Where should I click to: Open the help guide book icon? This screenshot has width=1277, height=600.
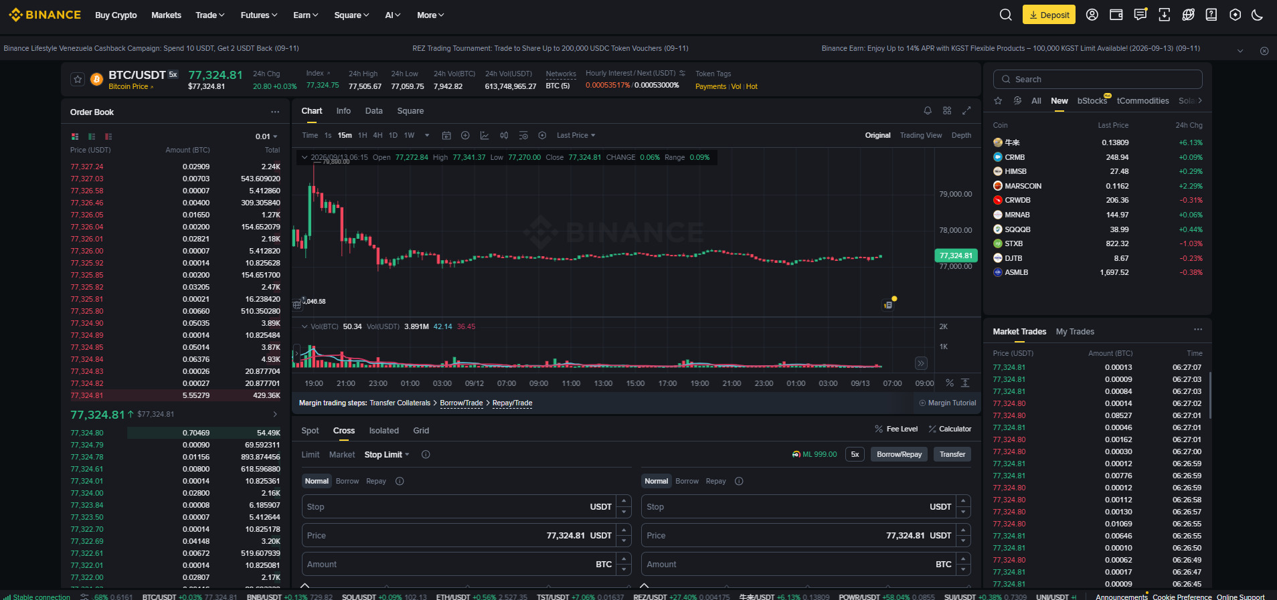pos(1211,15)
